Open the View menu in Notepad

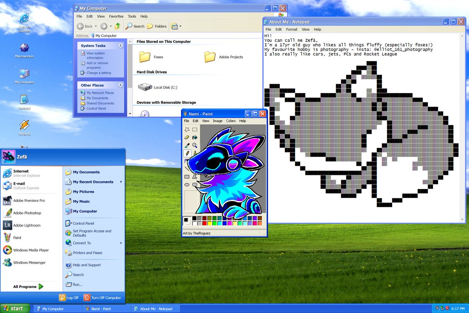306,29
